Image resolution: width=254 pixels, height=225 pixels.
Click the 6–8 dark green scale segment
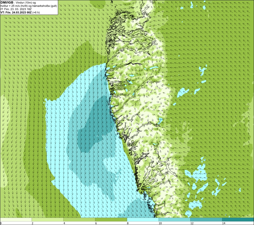tap(111, 219)
